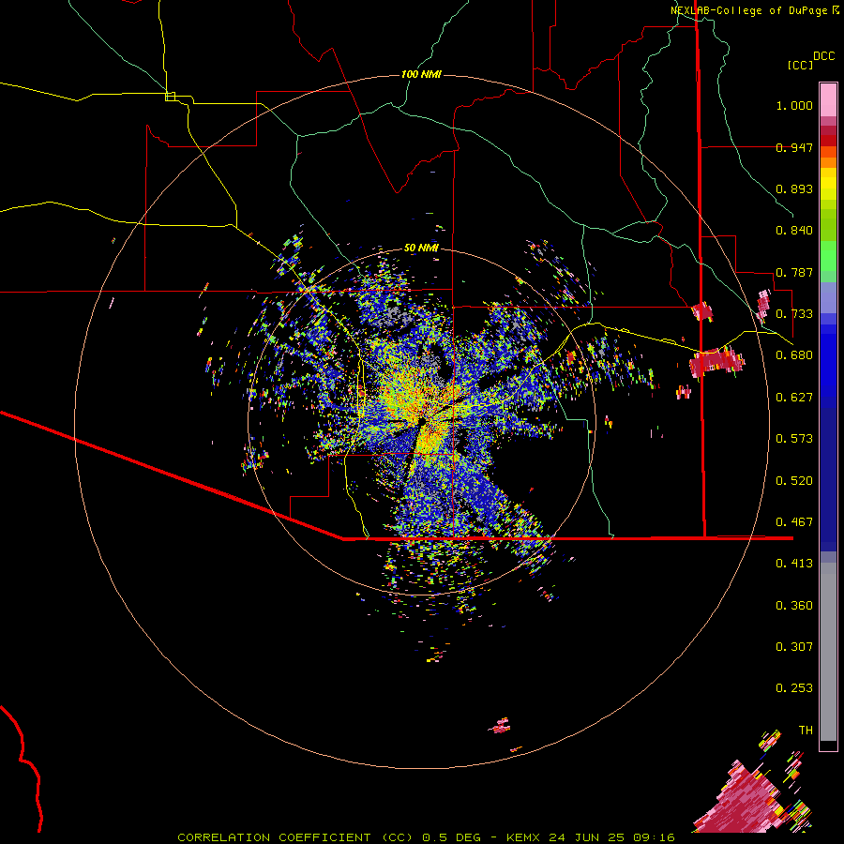Select the 0.467 scale value
Viewport: 844px width, 844px height.
tap(794, 522)
